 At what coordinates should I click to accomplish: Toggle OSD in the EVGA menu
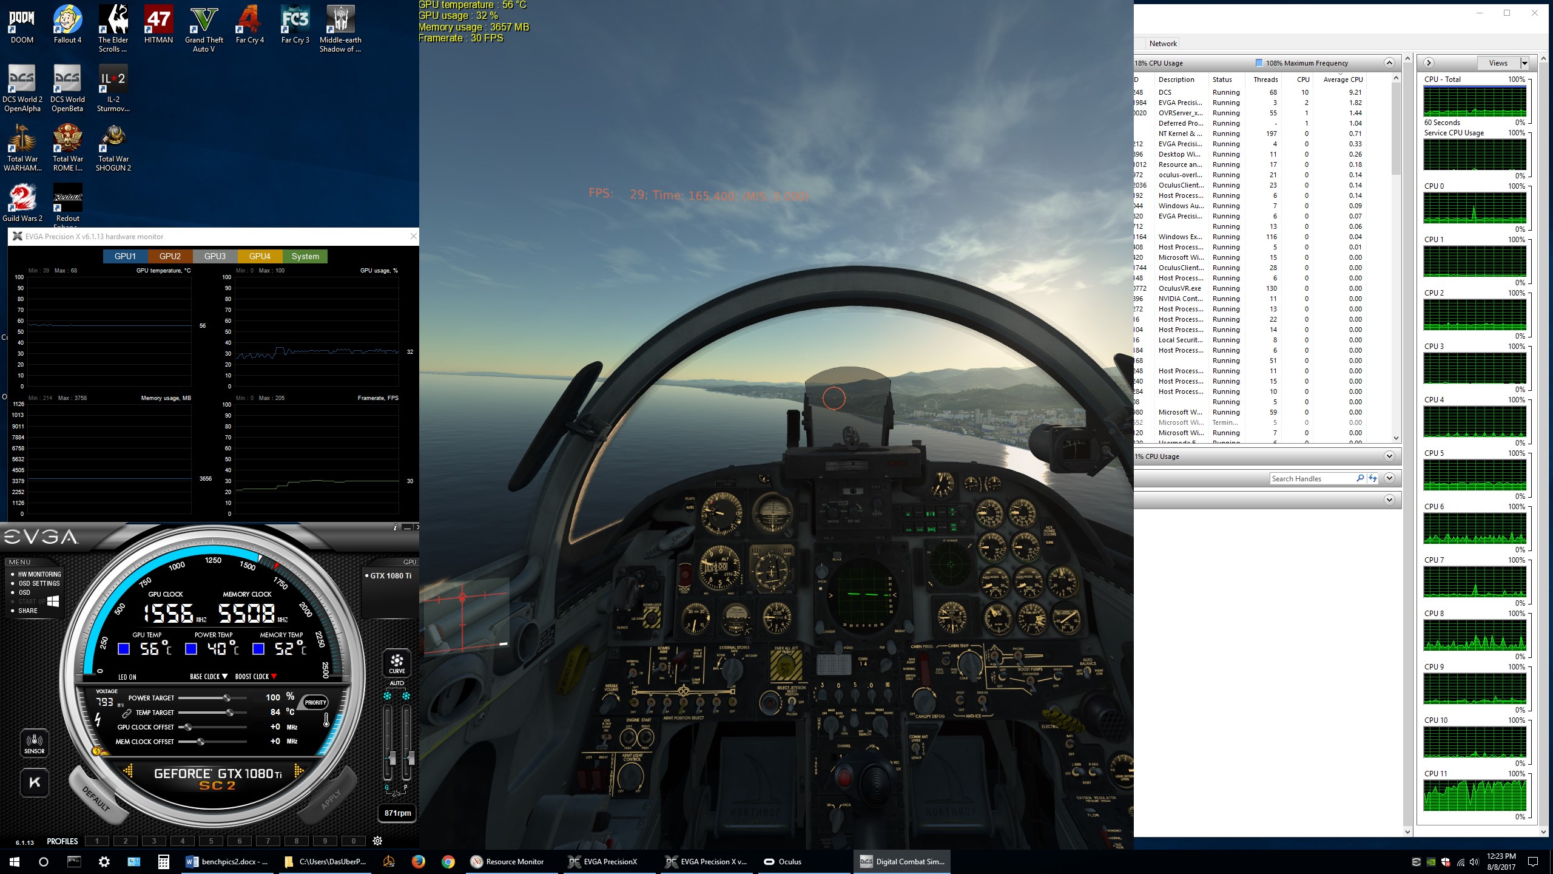click(24, 592)
